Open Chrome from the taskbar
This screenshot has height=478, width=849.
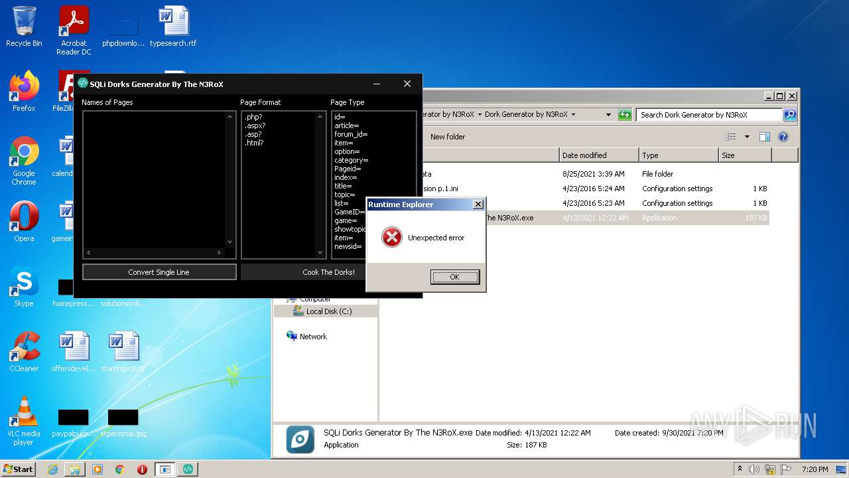point(120,469)
